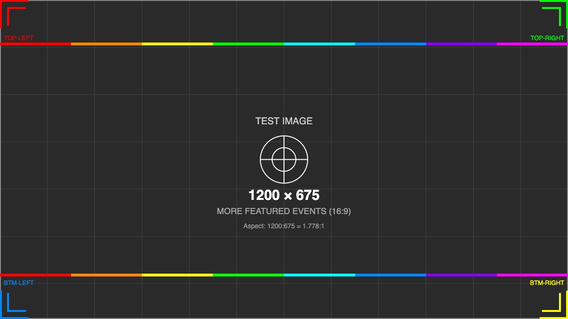Pick the yellow segment of the bottom color bar
Screen dimensions: 568x319
(x=177, y=275)
